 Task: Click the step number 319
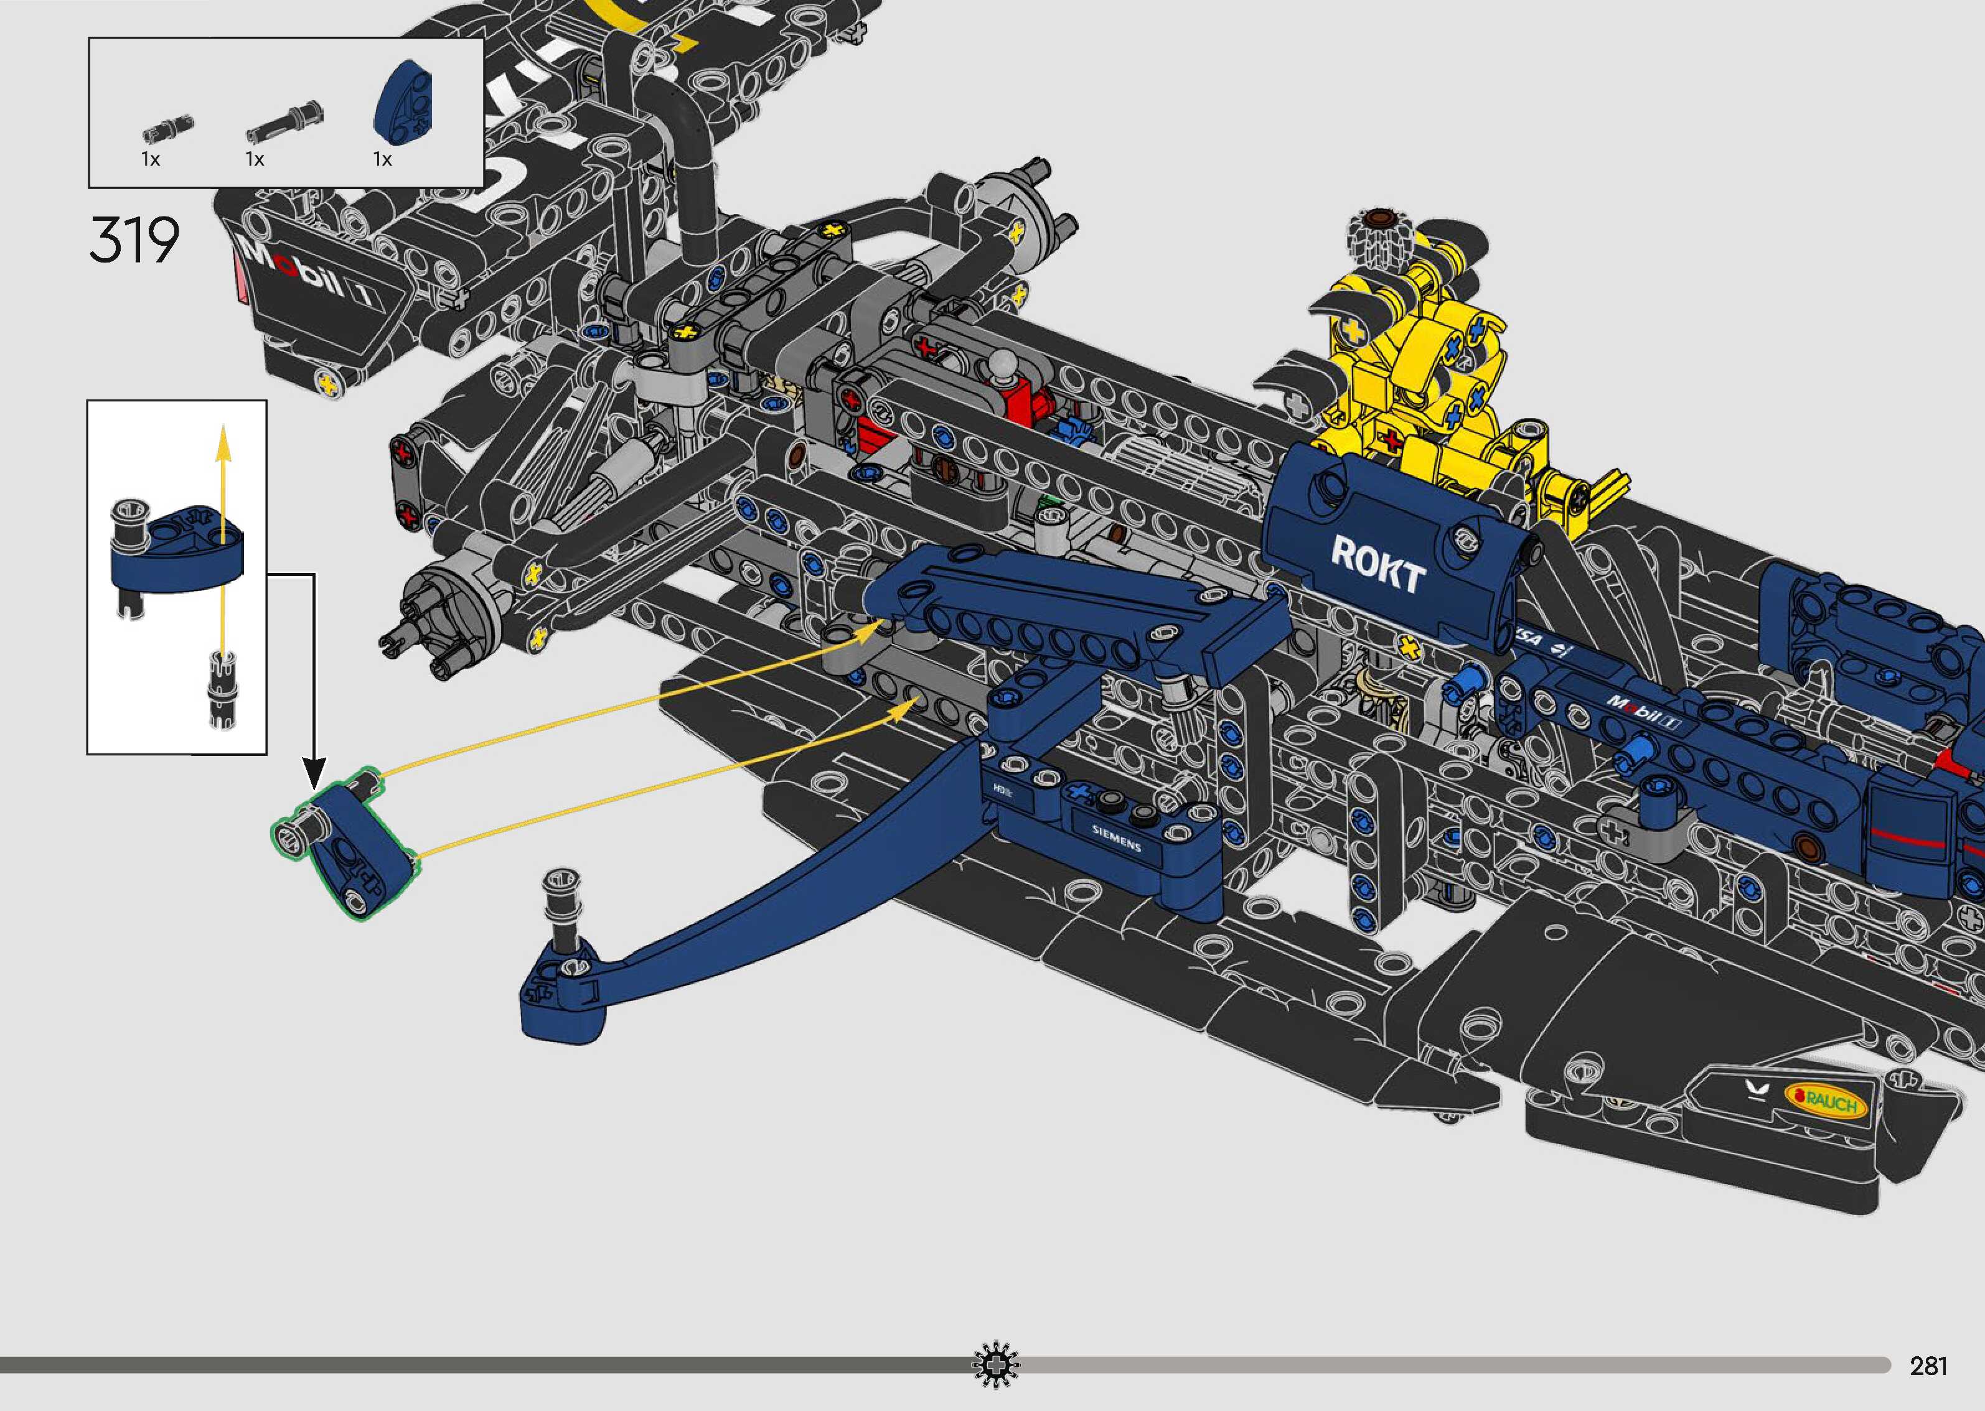[134, 239]
